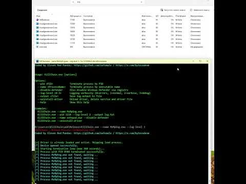The height and width of the screenshot is (184, 246).
Task: Maximize the KillChain console window
Action: (200, 61)
